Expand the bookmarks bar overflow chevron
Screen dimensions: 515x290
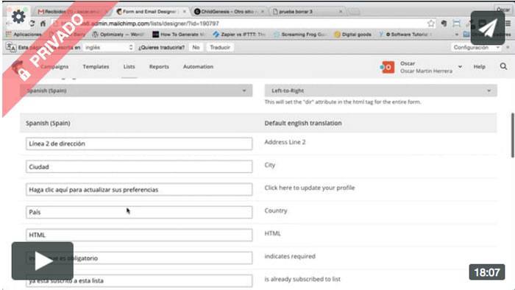click(x=456, y=34)
